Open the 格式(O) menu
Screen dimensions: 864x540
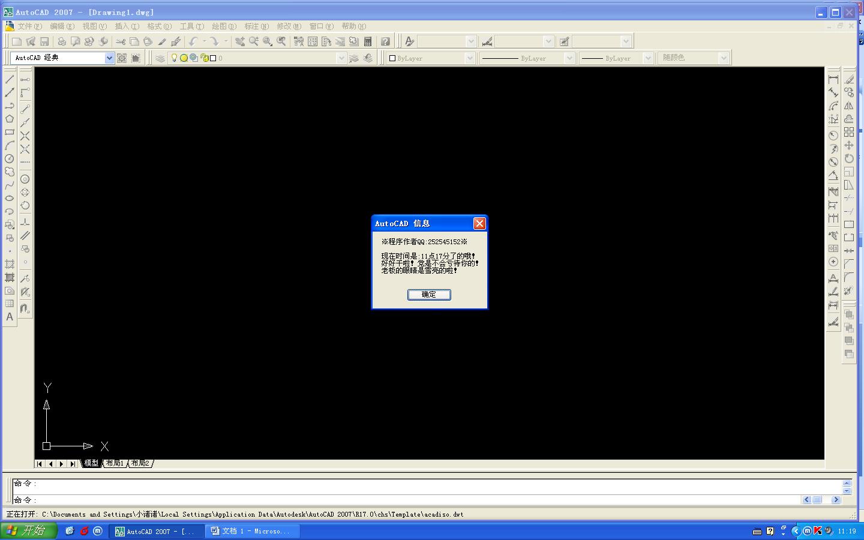pos(159,26)
